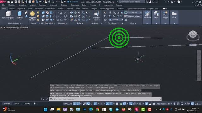This screenshot has height=113, width=202.
Task: Pick the rectangle draw tool in Disegna panel
Action: point(62,20)
